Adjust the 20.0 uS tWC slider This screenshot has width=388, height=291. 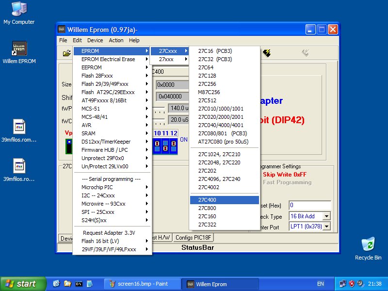[159, 121]
